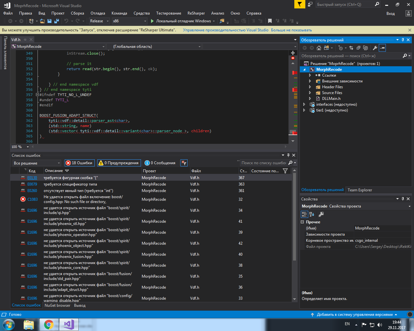Open the Сборка menu

77,13
